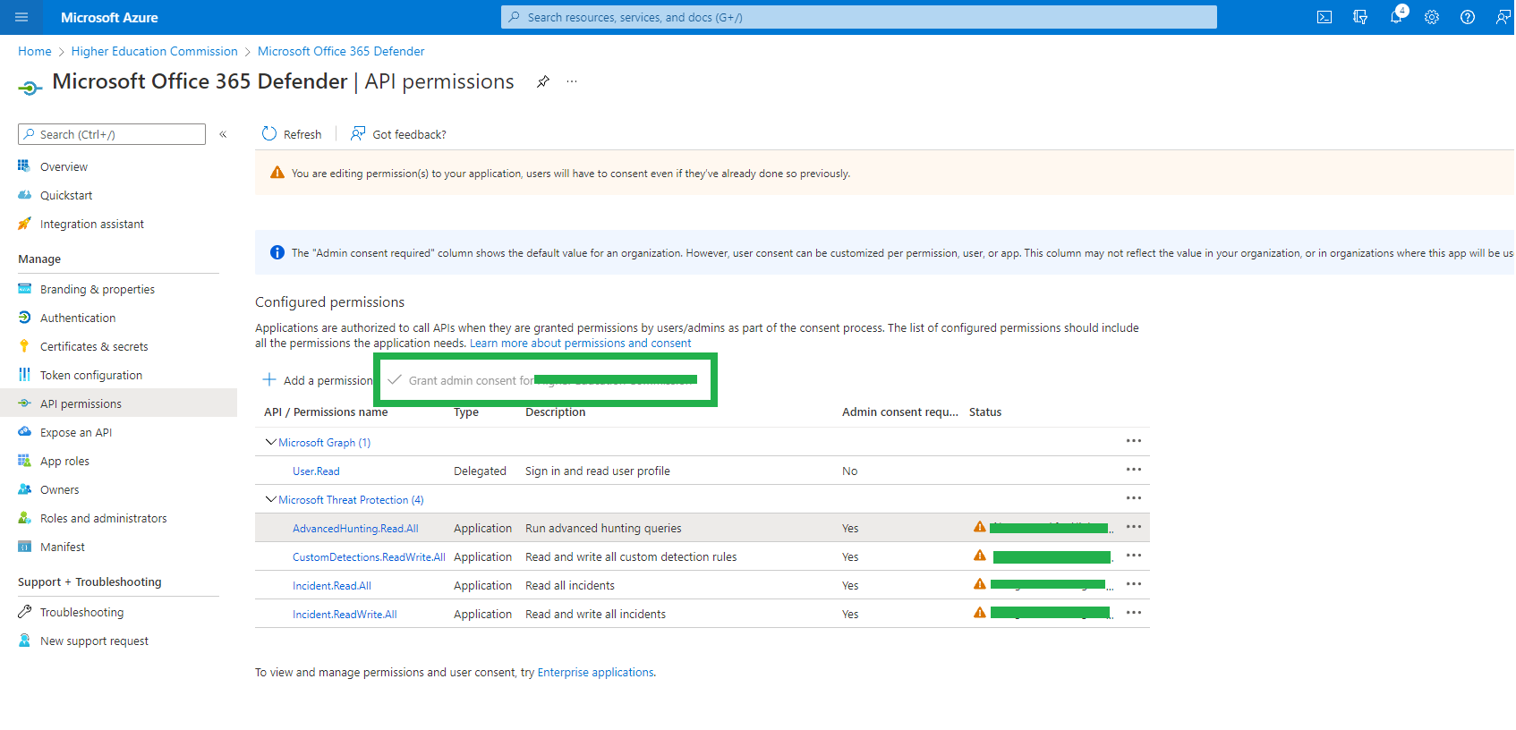Follow Learn more about permissions and consent
This screenshot has height=730, width=1516.
coord(580,344)
